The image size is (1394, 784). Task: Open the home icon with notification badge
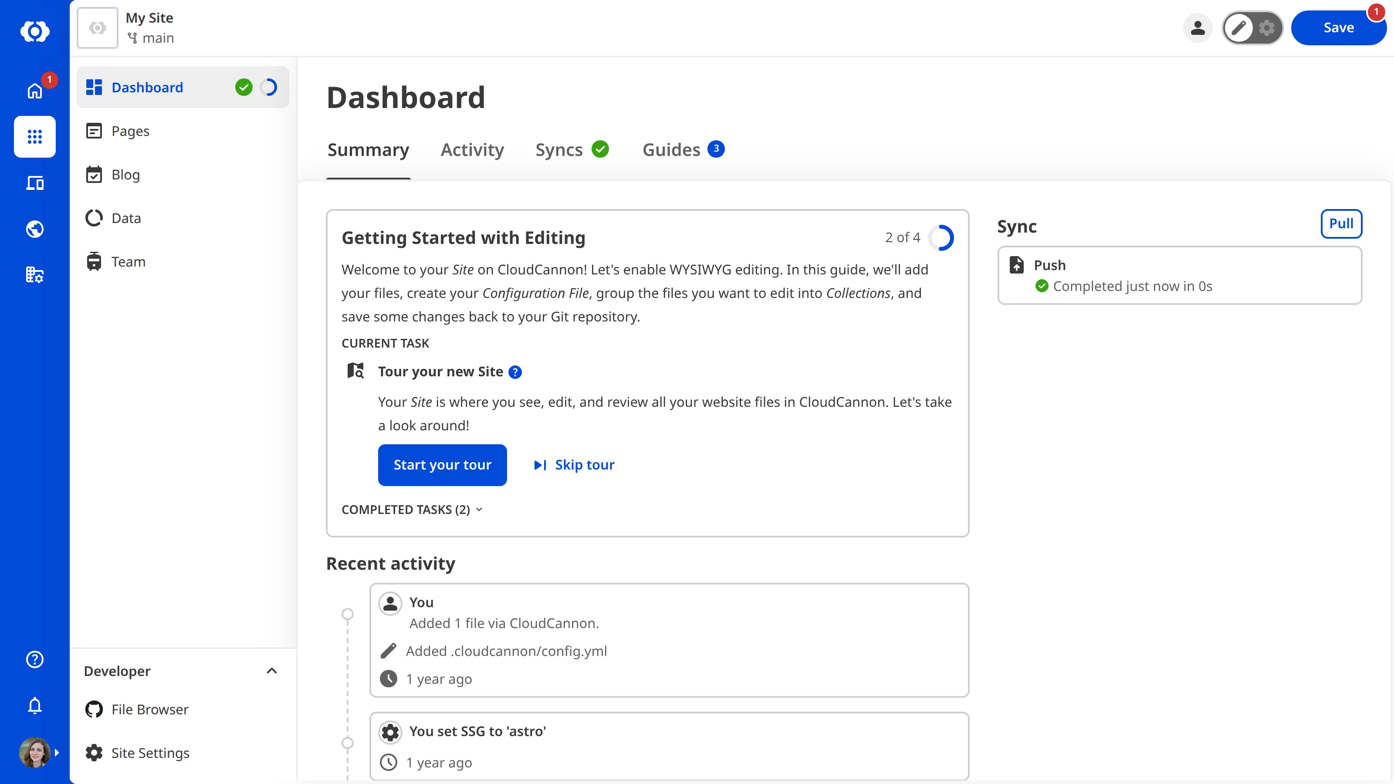click(35, 91)
